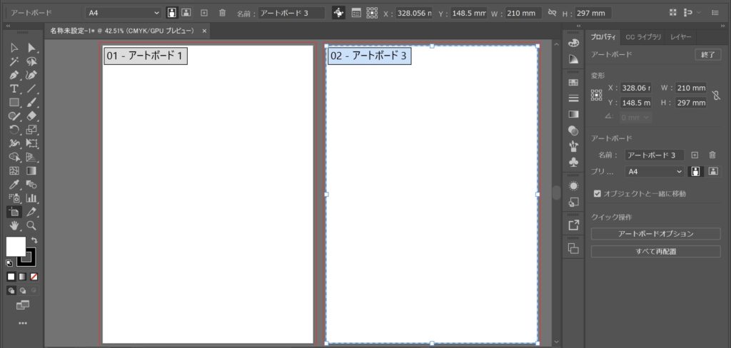Open the A4 preset dropdown in Properties panel
This screenshot has width=731, height=348.
655,171
